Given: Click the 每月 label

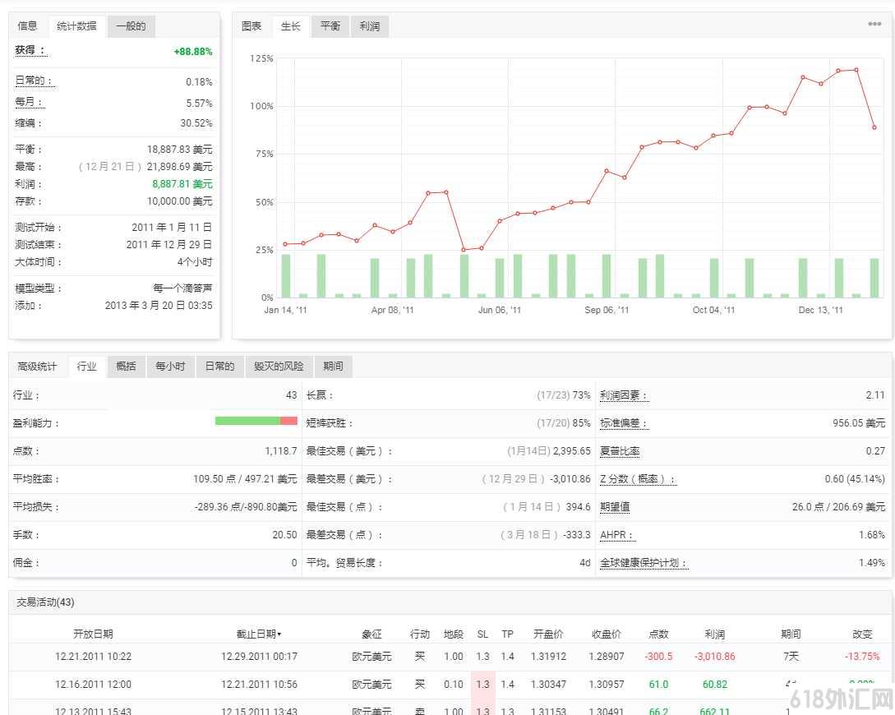Looking at the screenshot, I should click(x=29, y=102).
